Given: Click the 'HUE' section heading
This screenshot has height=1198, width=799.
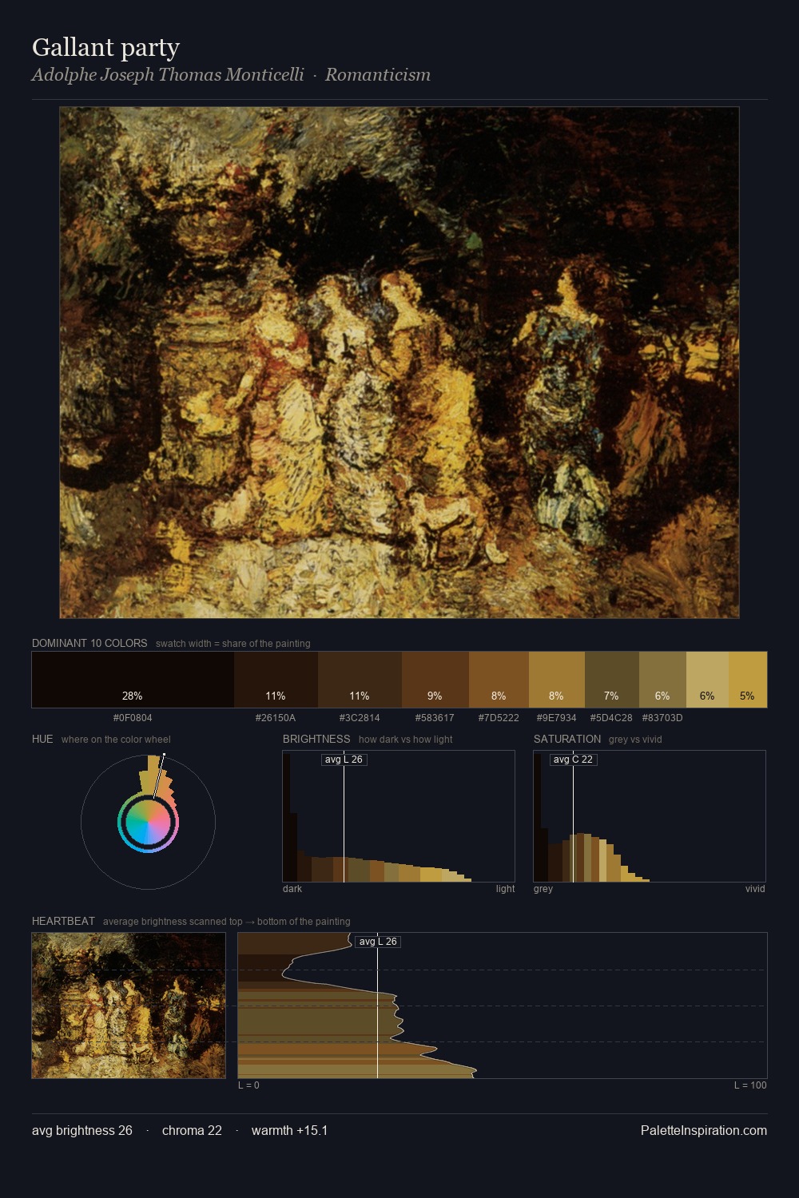Looking at the screenshot, I should click(42, 739).
